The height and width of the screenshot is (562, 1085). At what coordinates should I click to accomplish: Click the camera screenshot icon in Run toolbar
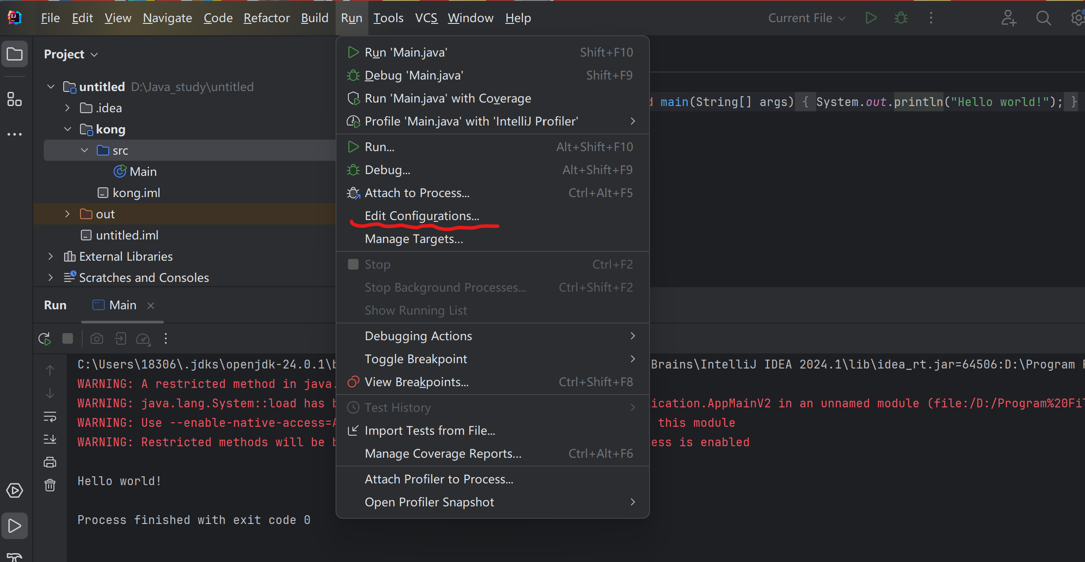[x=97, y=339]
